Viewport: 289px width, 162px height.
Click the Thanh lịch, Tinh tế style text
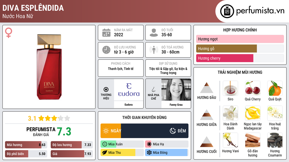pyautogui.click(x=121, y=69)
